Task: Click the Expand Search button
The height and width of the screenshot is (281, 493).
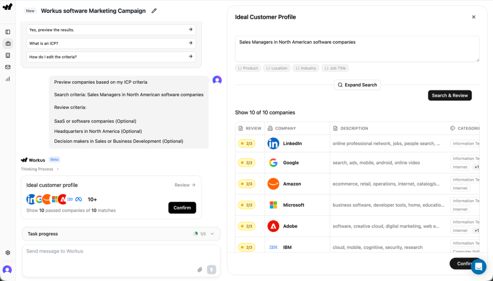Action: [357, 85]
